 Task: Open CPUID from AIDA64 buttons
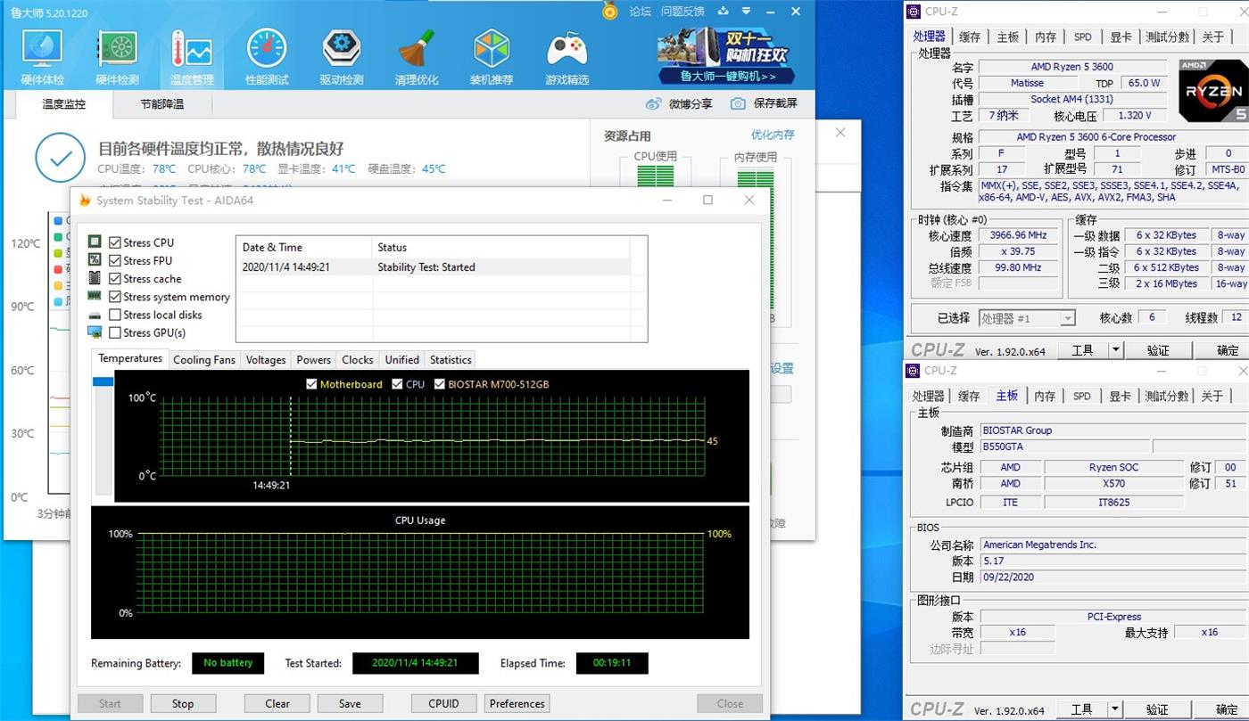tap(443, 703)
